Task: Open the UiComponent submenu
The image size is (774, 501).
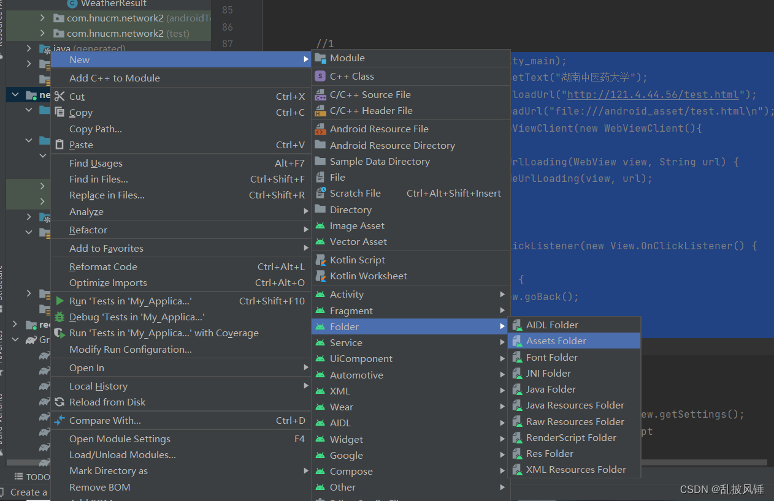Action: point(411,359)
